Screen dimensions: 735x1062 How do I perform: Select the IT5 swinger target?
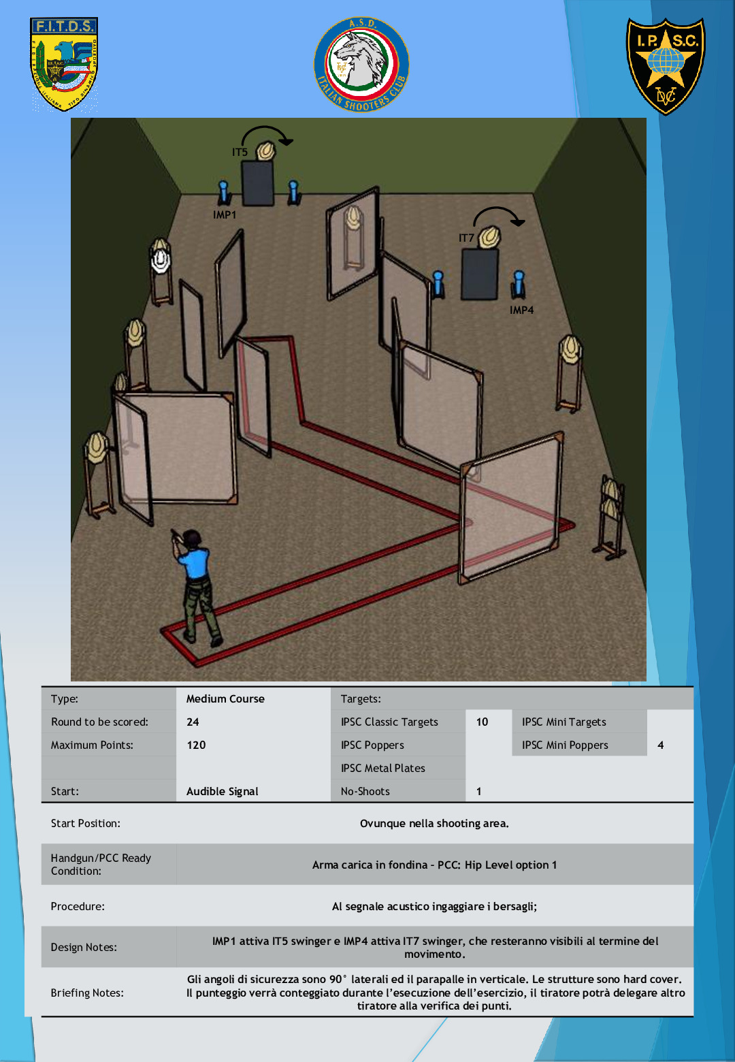click(265, 150)
